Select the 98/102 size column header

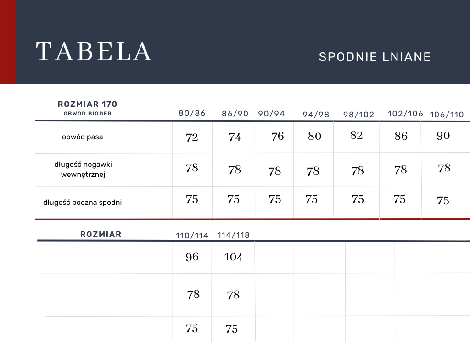(359, 115)
